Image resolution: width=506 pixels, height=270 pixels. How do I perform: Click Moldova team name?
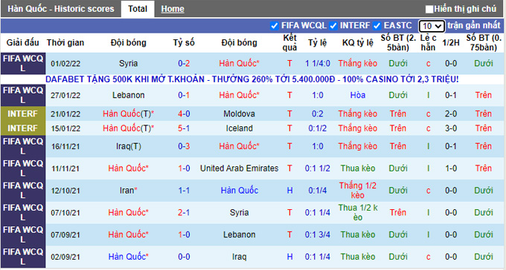click(x=239, y=114)
